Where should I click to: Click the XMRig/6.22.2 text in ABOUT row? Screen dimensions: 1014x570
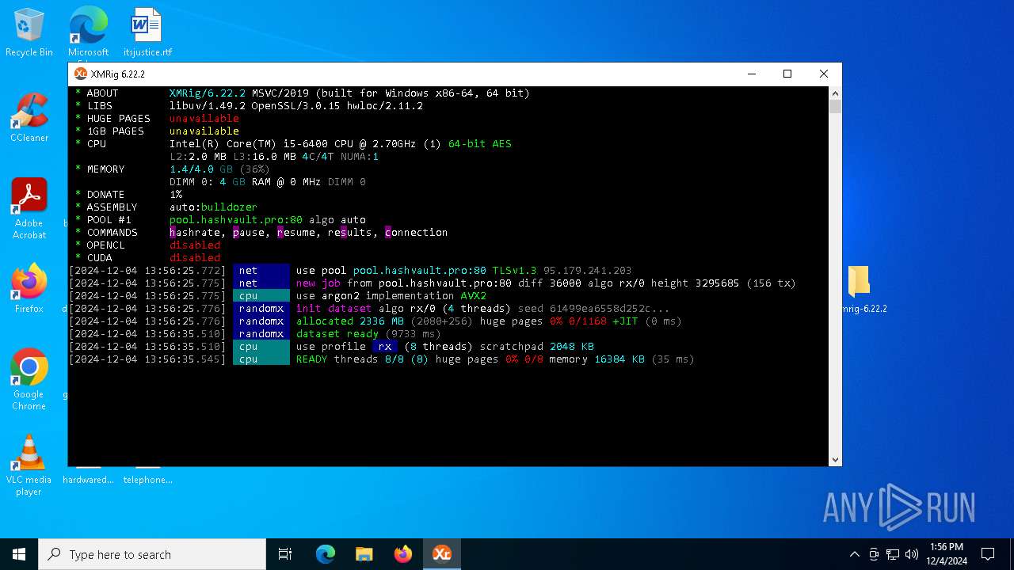(x=208, y=93)
